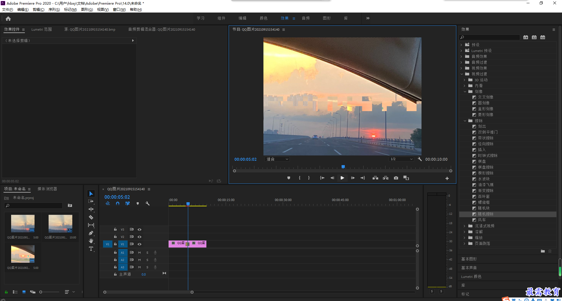562x301 pixels.
Task: Switch to 音频 workspace
Action: point(306,18)
